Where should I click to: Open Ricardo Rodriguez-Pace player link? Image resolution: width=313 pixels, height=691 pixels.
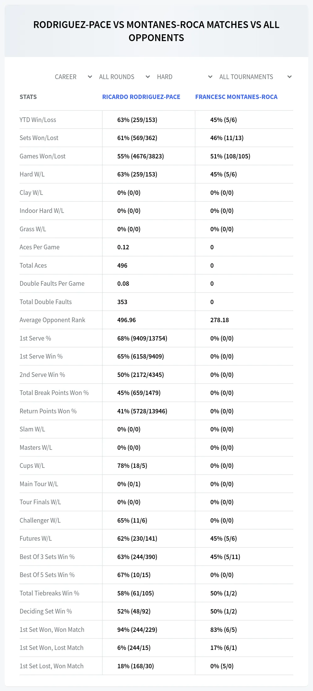click(x=141, y=97)
